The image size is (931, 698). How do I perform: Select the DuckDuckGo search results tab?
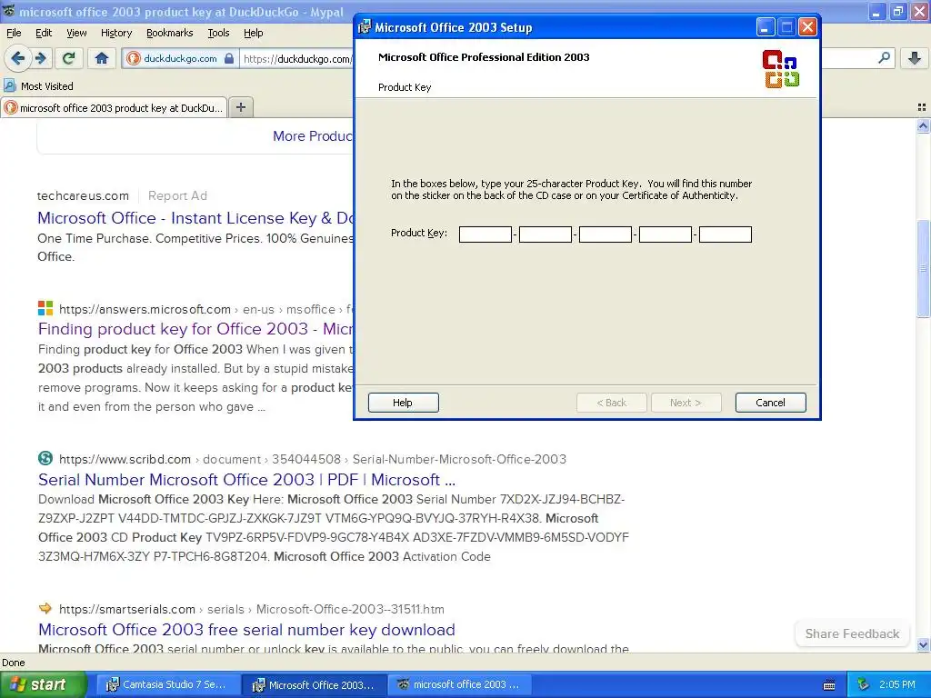coord(114,107)
